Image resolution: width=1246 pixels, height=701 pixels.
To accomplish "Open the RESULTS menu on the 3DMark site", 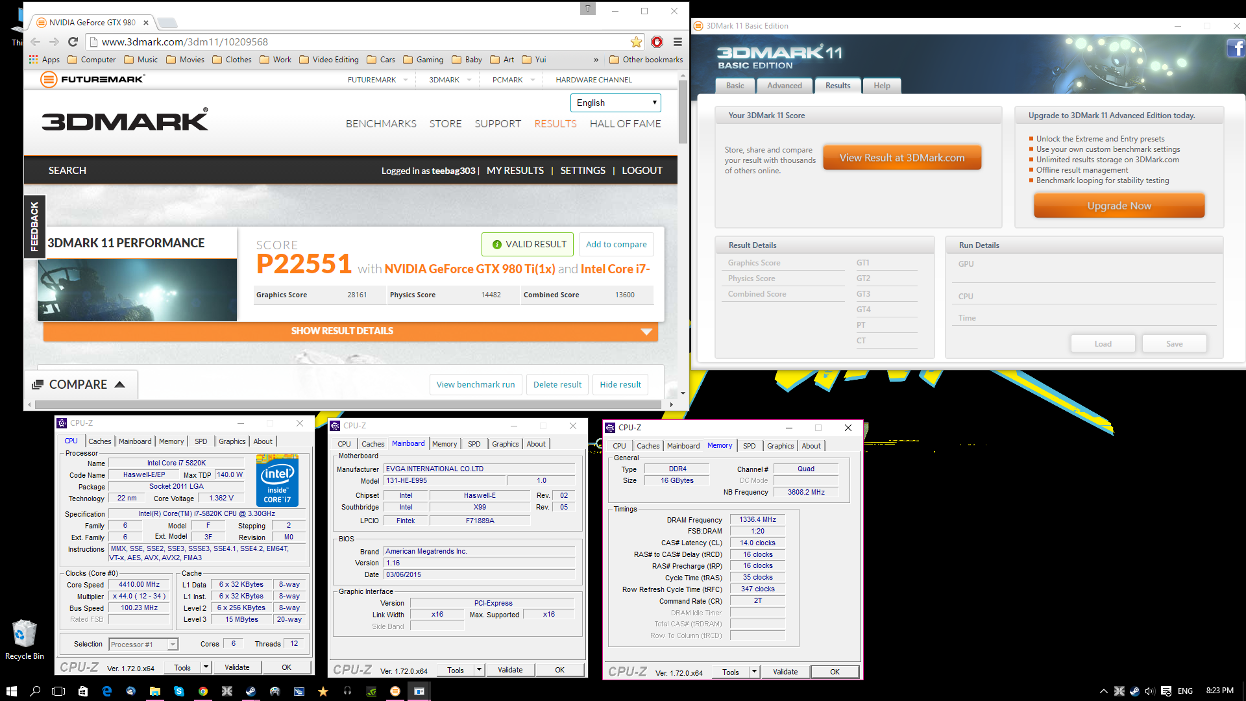I will coord(555,123).
